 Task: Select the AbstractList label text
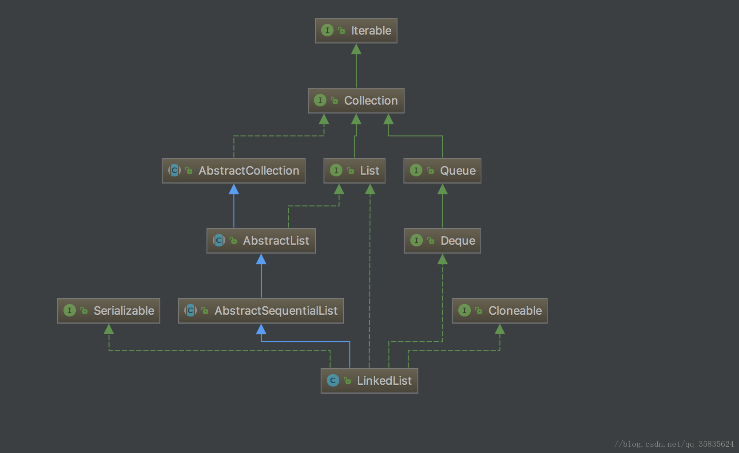click(276, 241)
